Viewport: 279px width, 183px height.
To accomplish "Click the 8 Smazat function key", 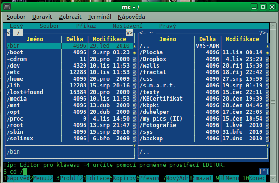I will tap(201, 178).
